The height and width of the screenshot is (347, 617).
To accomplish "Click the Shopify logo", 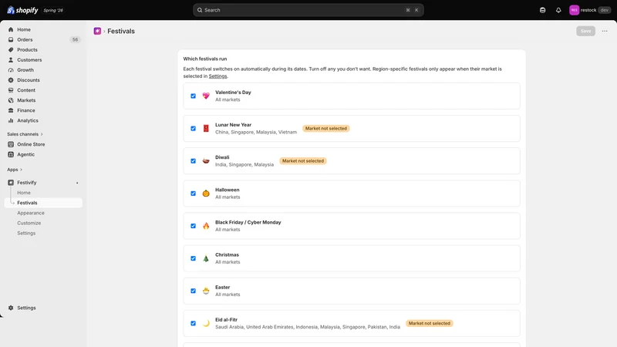I will 22,10.
